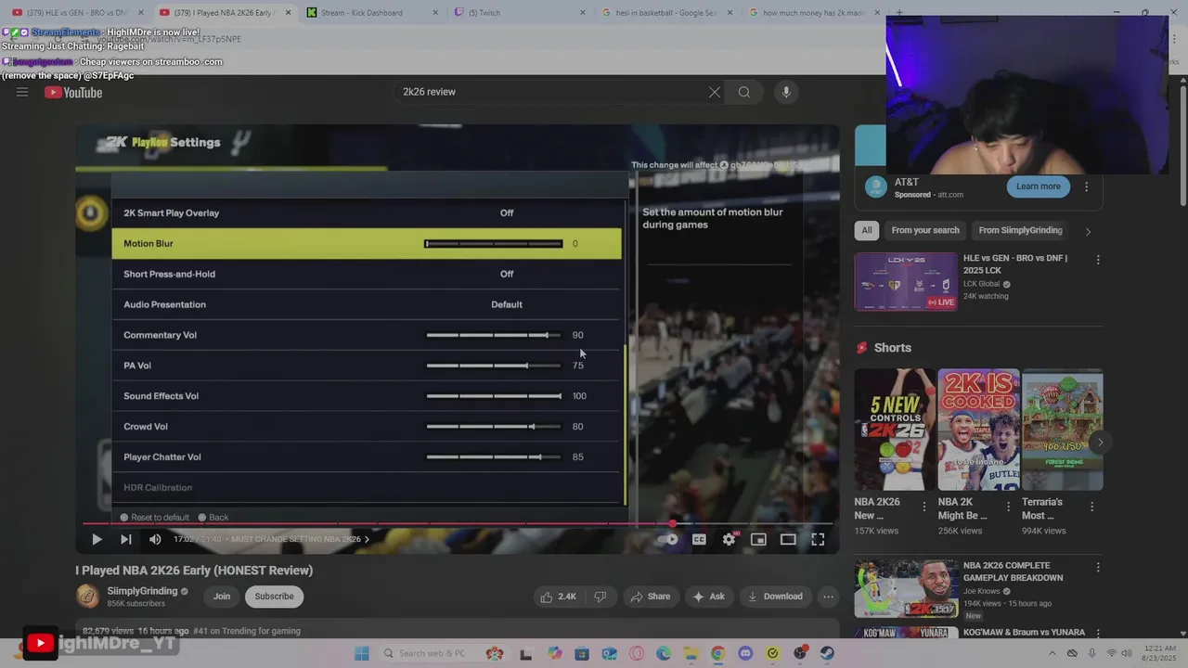Select the All filter chip
1188x668 pixels.
pos(867,230)
